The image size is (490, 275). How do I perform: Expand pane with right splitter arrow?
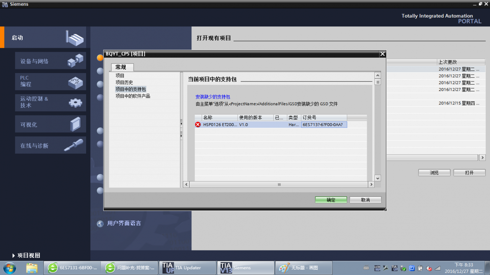[181, 135]
